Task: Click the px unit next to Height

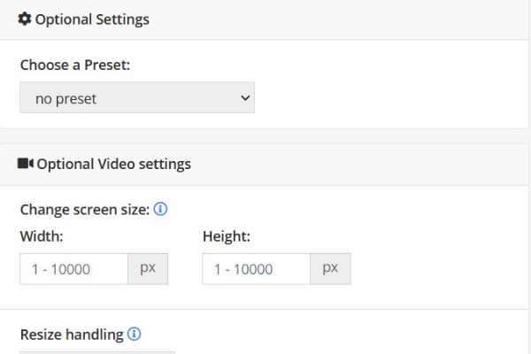Action: (330, 269)
